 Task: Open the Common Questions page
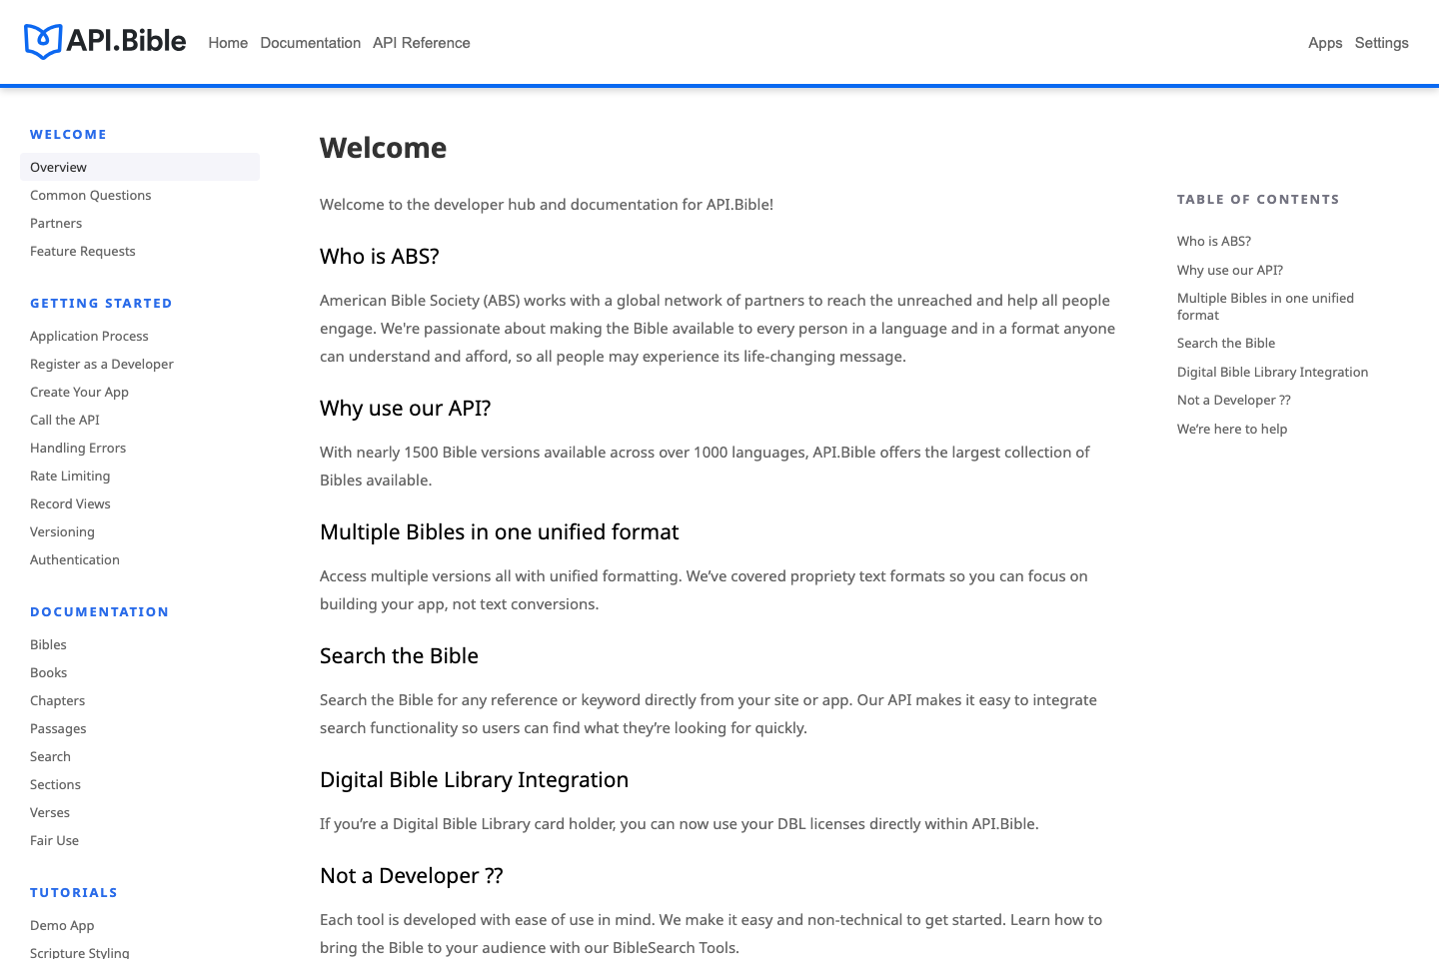[91, 195]
